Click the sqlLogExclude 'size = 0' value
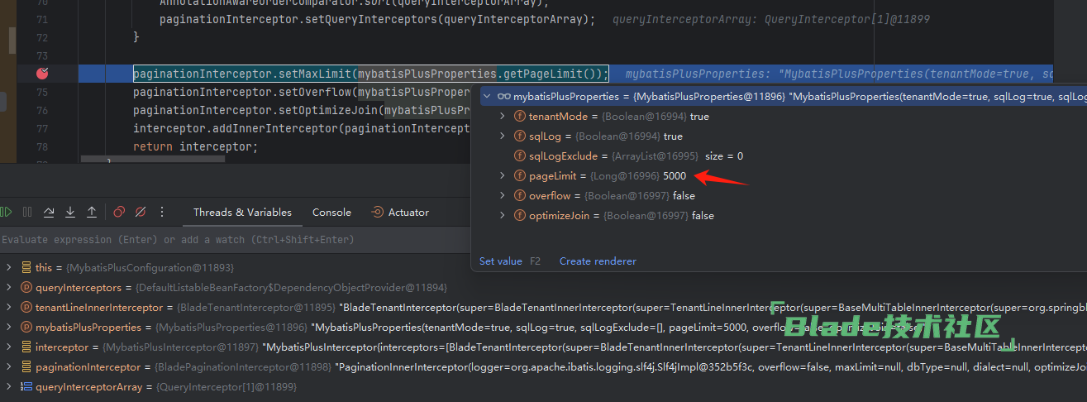 click(723, 156)
